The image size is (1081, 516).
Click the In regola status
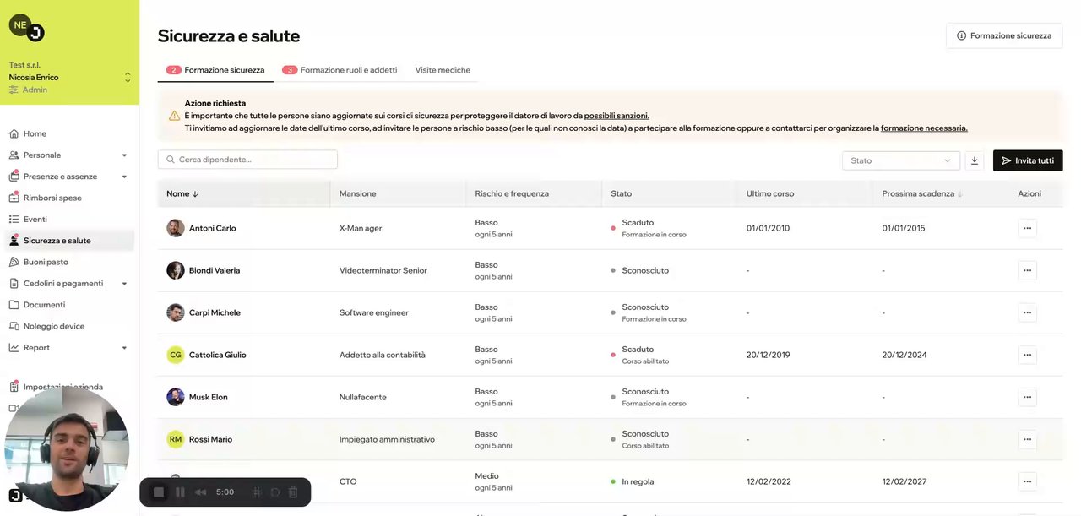[x=638, y=481]
